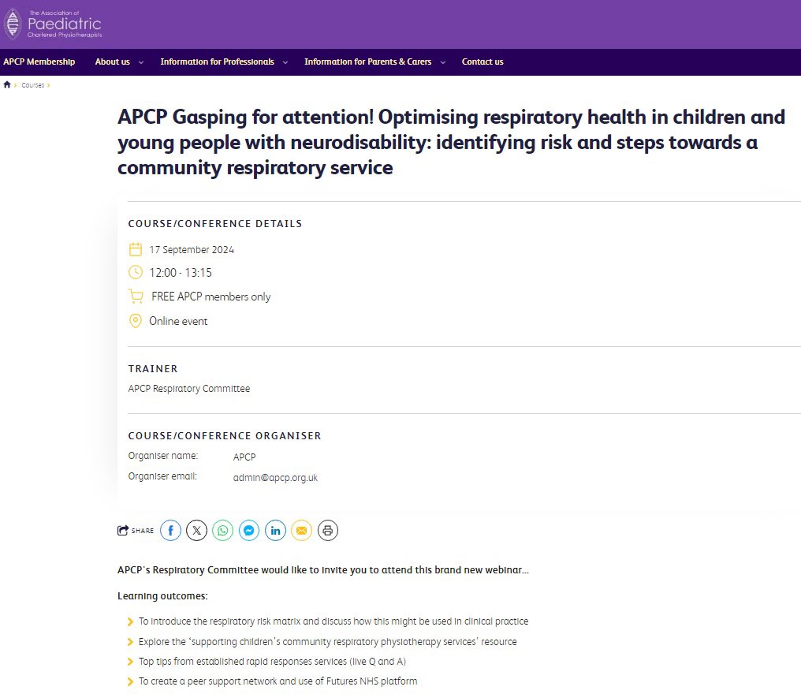Share the course via Messenger
Image resolution: width=801 pixels, height=694 pixels.
click(249, 531)
